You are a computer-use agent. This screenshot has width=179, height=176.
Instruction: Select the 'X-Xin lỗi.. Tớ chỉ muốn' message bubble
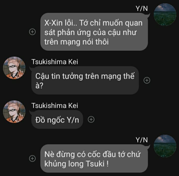pos(94,32)
